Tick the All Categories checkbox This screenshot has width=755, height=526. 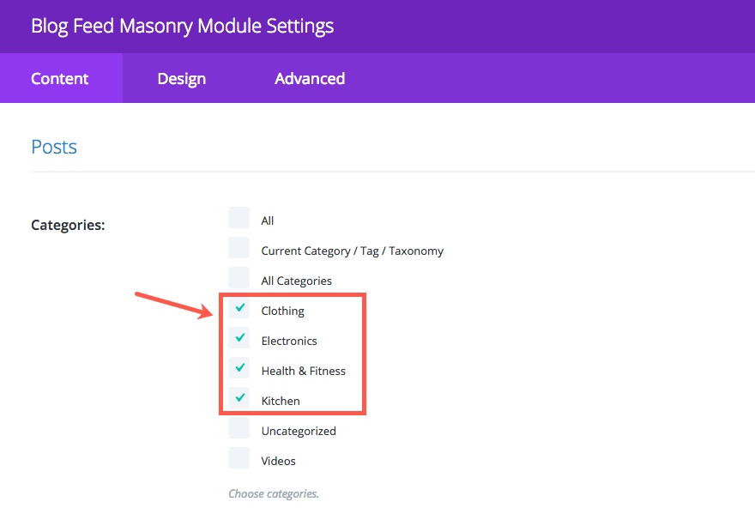click(239, 278)
